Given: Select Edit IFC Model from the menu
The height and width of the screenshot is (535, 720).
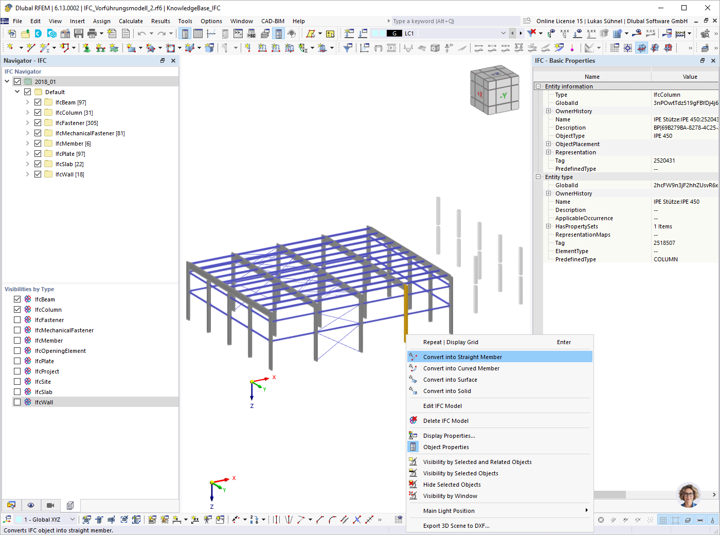Looking at the screenshot, I should coord(443,406).
